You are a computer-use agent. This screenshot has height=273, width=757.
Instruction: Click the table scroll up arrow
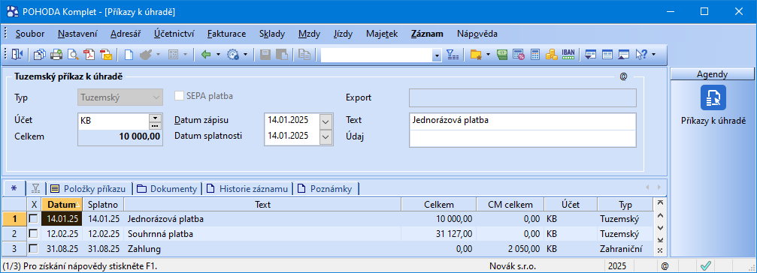(661, 216)
